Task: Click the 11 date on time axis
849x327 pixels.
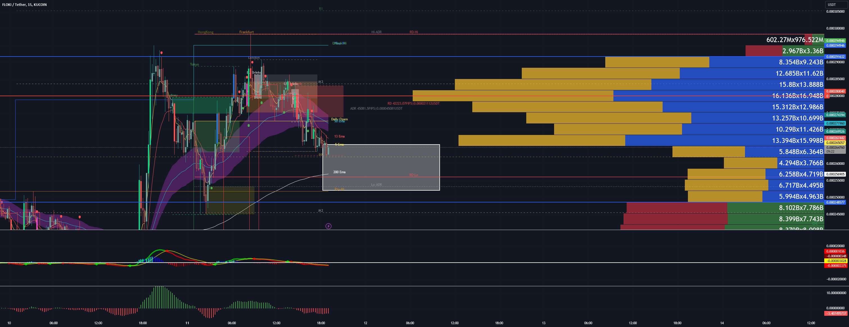Action: [x=187, y=323]
